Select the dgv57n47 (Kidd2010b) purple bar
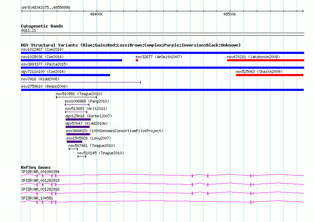Screen dimensions: 314x222 [x=78, y=127]
